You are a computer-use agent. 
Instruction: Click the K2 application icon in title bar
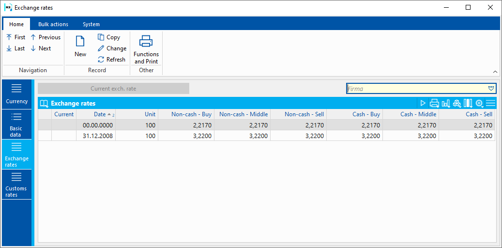click(8, 7)
